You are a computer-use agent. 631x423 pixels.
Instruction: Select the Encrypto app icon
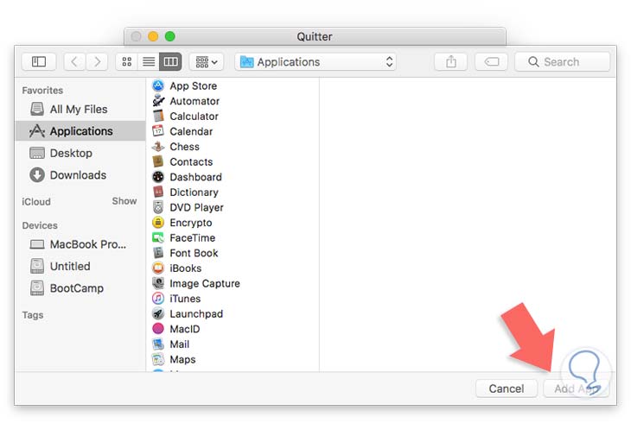point(158,223)
